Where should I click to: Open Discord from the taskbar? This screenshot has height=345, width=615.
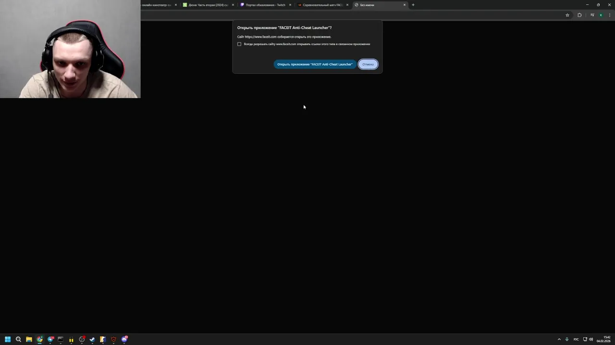pos(124,339)
